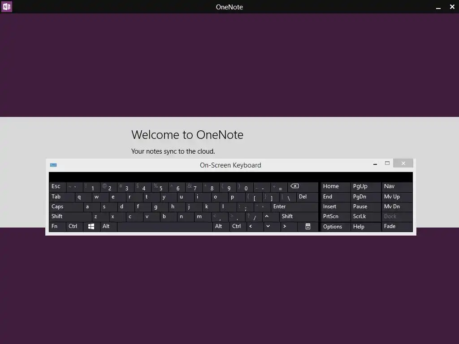Click the OneNote app icon in title bar
This screenshot has width=459, height=344.
(x=6, y=6)
